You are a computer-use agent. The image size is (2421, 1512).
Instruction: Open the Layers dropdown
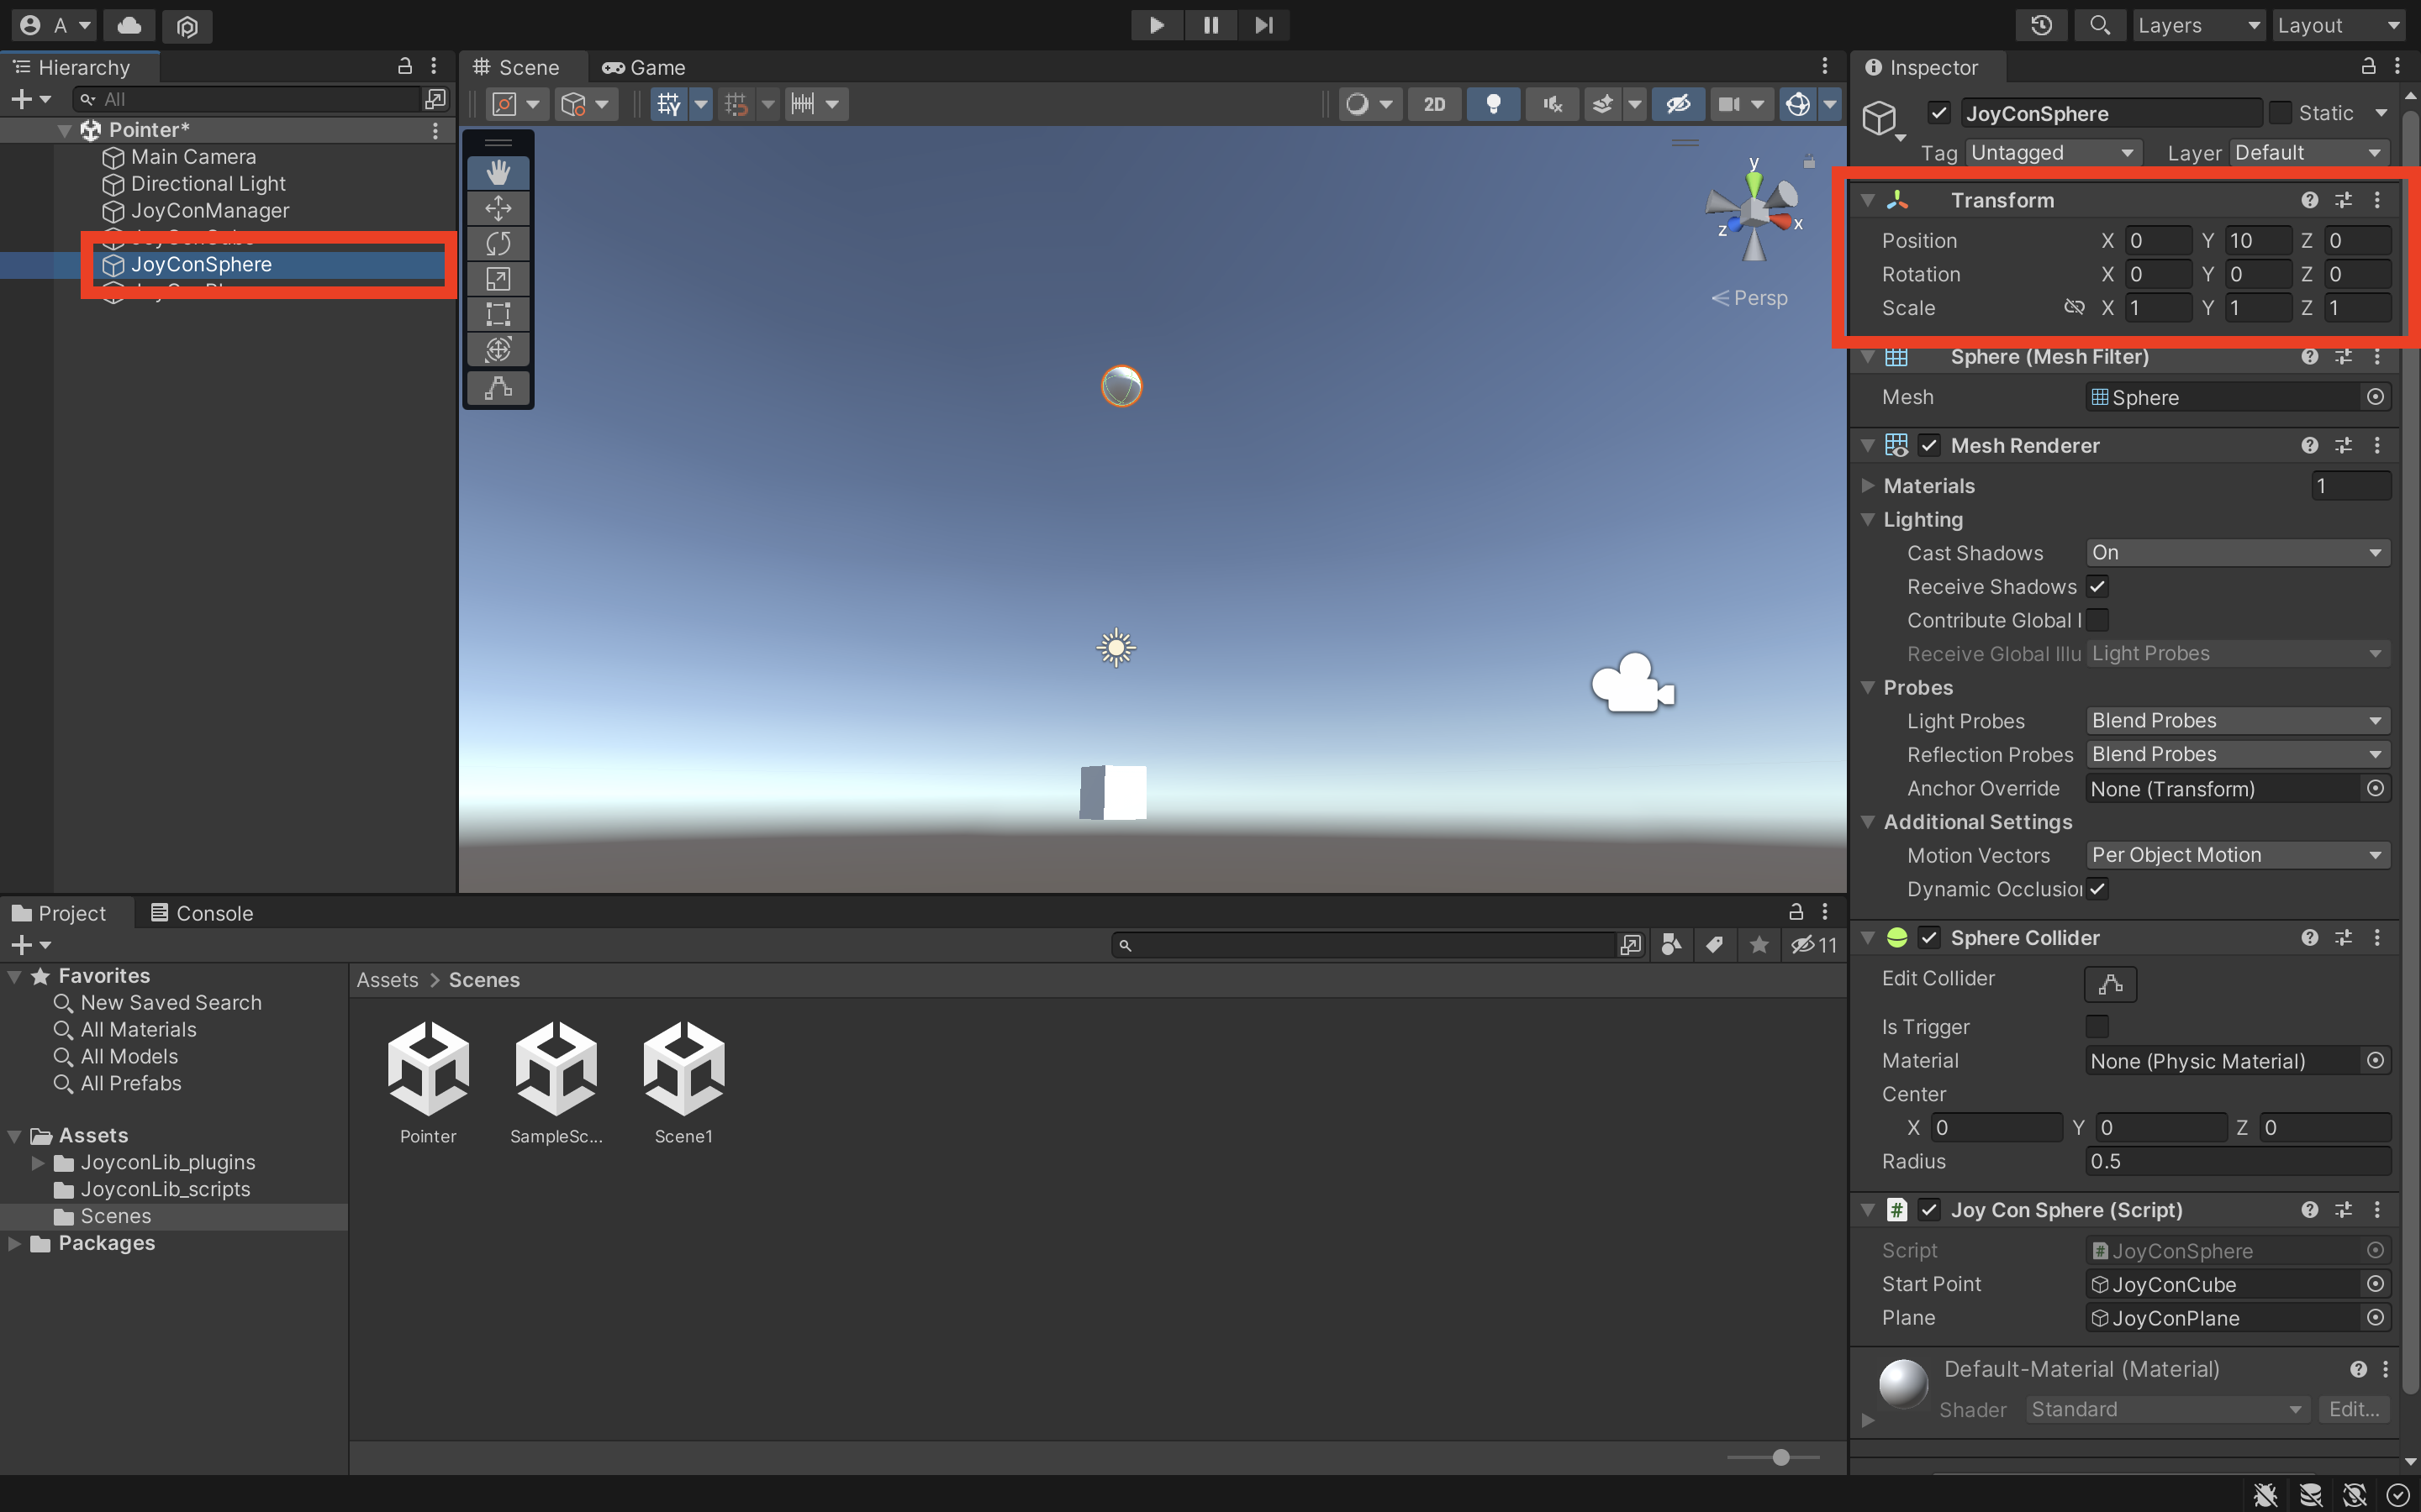point(2197,25)
